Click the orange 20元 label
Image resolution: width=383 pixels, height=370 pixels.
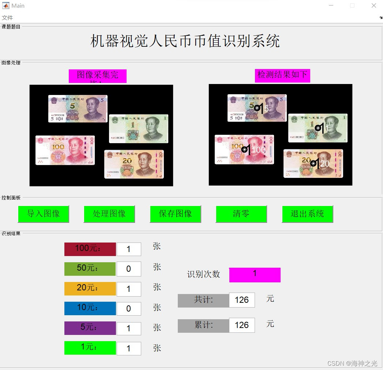point(90,289)
